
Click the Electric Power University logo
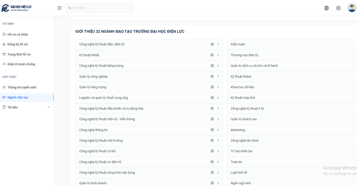coord(17,8)
